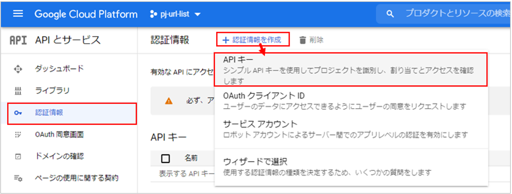This screenshot has width=512, height=194.
Task: Click the search magnifier icon
Action: pos(390,14)
